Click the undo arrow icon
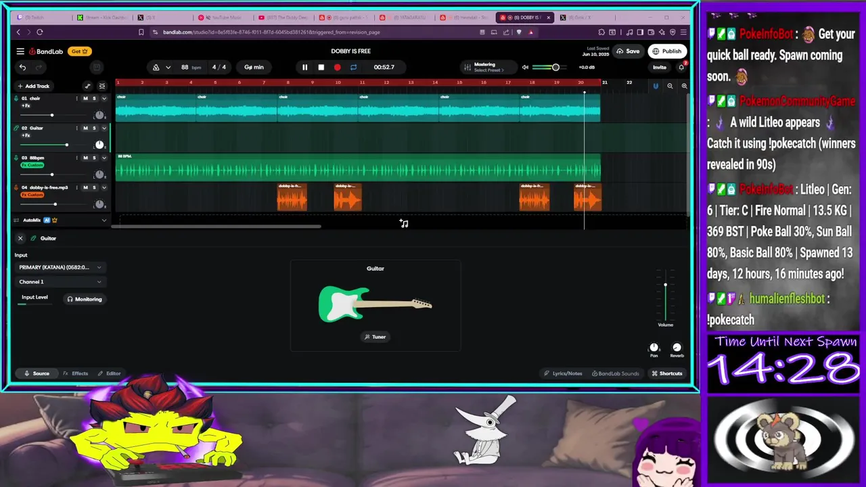Screen dimensions: 866x487 tap(22, 67)
